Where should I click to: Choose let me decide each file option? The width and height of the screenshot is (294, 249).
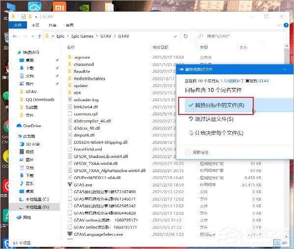point(216,133)
